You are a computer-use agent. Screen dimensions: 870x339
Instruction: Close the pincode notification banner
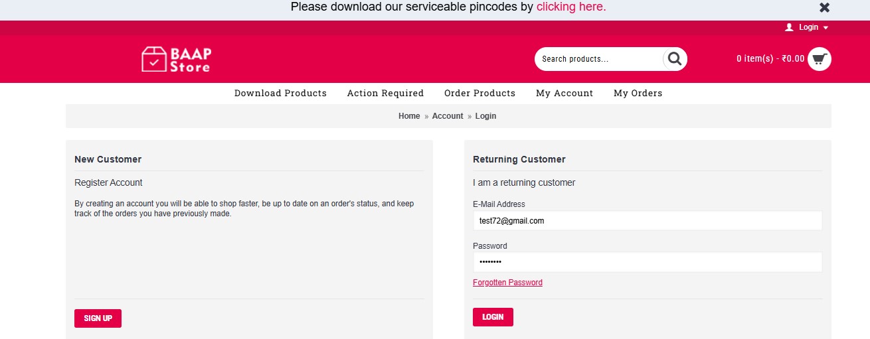click(824, 8)
